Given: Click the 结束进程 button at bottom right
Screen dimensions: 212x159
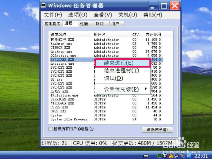Looking at the screenshot, I should pos(157,130).
